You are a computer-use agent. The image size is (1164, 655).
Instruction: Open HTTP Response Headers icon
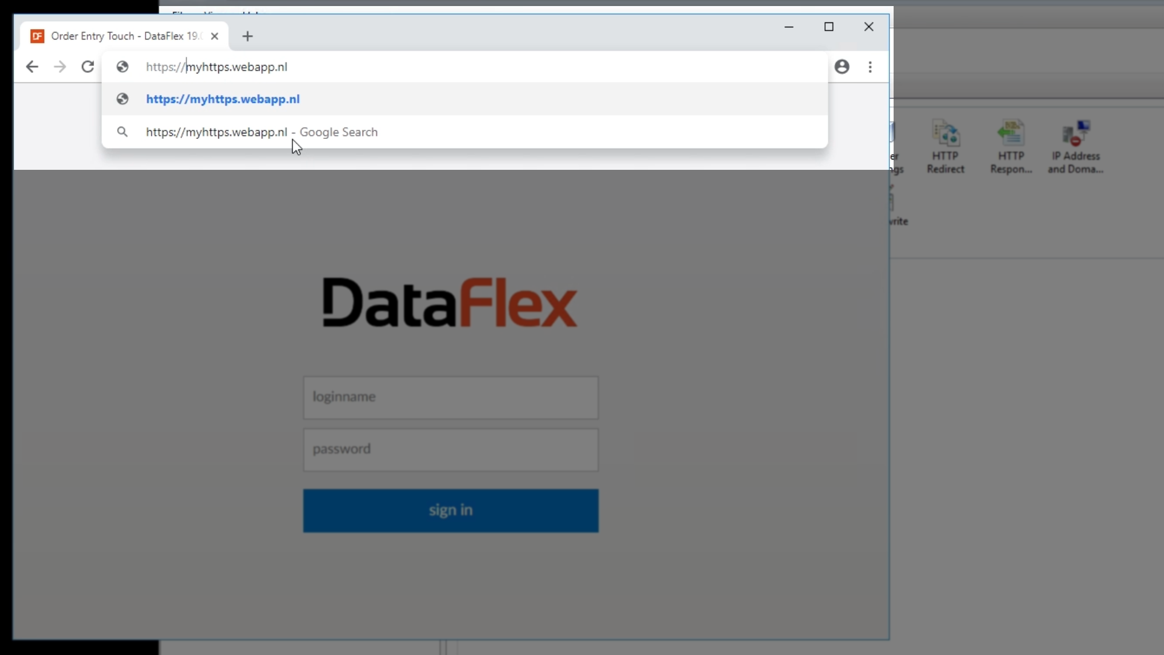pos(1011,147)
